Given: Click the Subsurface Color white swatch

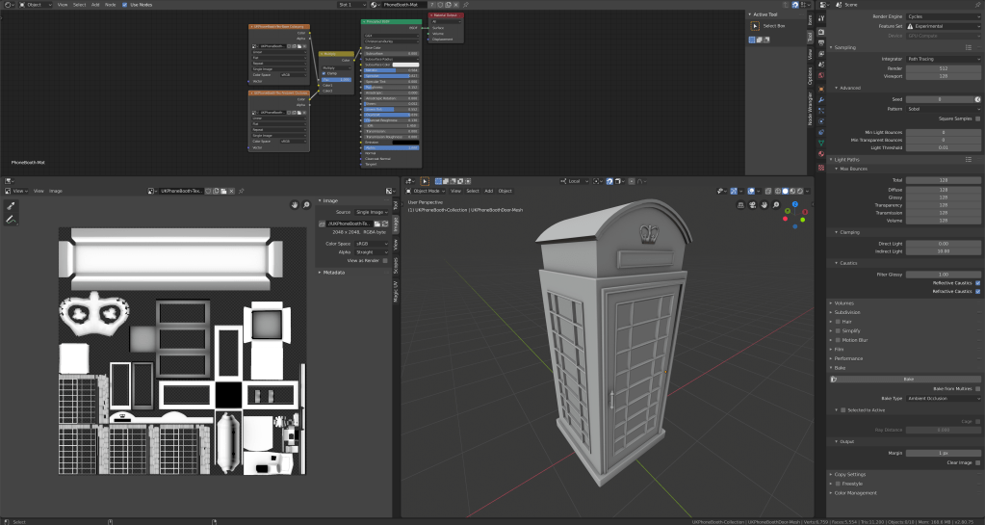Looking at the screenshot, I should click(404, 64).
